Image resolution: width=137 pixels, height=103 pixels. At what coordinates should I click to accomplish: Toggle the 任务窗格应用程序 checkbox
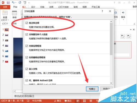pyautogui.click(x=27, y=58)
